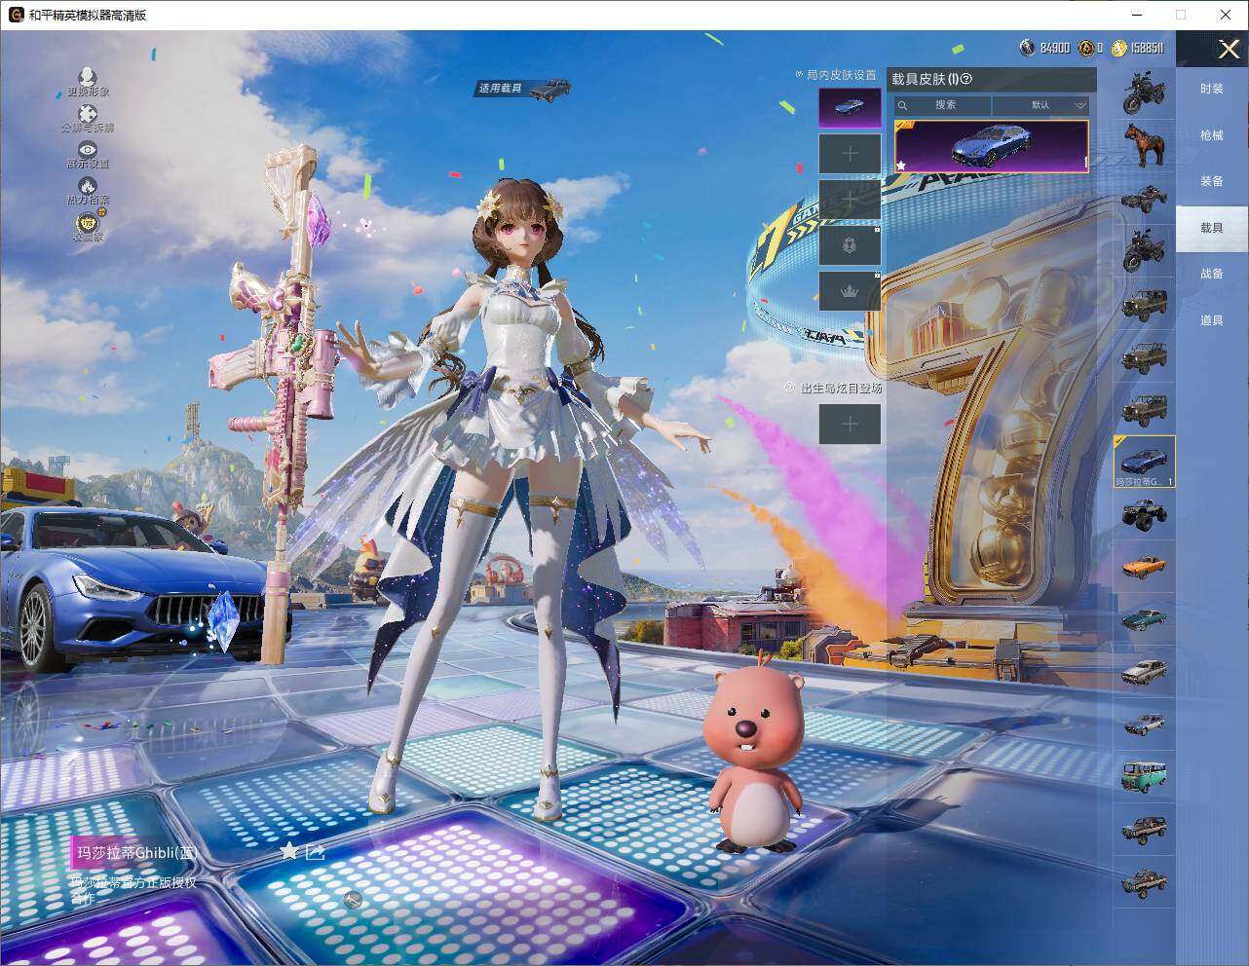The width and height of the screenshot is (1249, 966).
Task: Share the Maserati Ghibli skin
Action: (315, 852)
